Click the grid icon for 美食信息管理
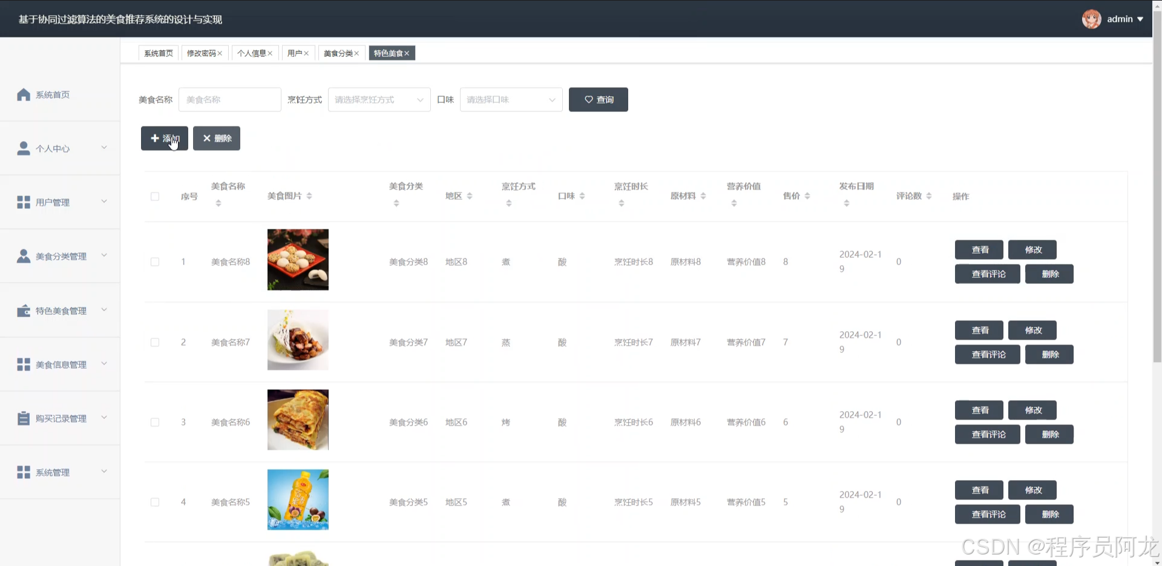Image resolution: width=1162 pixels, height=566 pixels. pyautogui.click(x=24, y=364)
